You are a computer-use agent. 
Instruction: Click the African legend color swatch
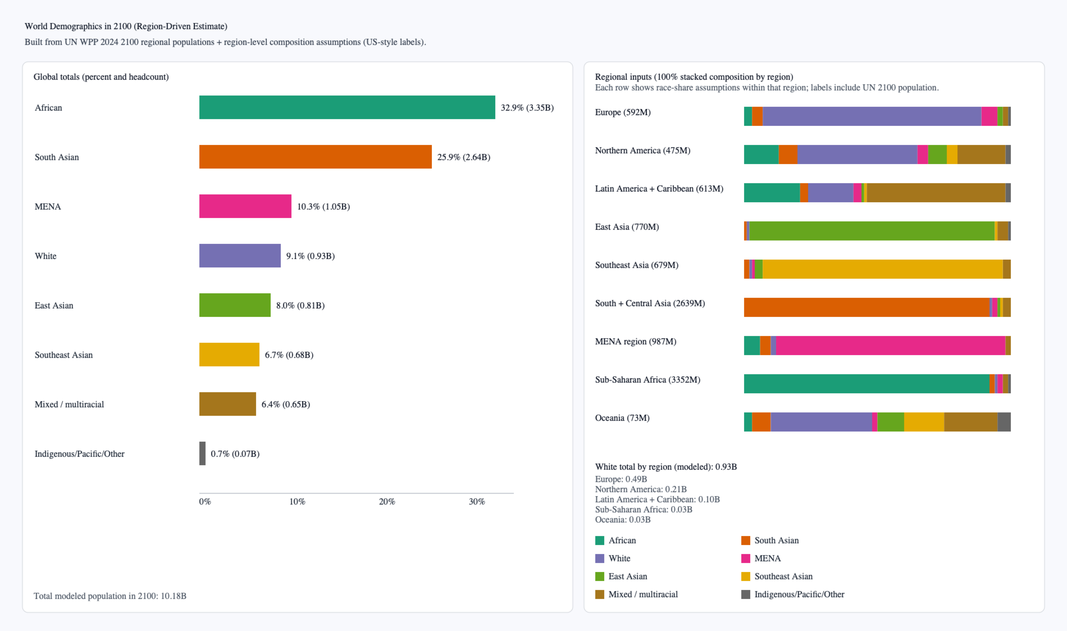point(599,541)
